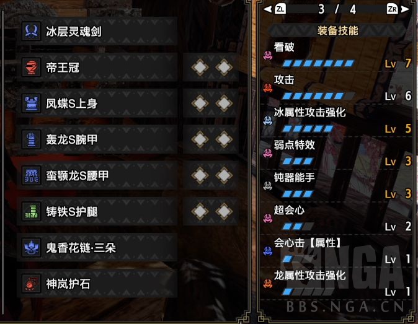Select the first decoration slot of 帝王冠

200,67
